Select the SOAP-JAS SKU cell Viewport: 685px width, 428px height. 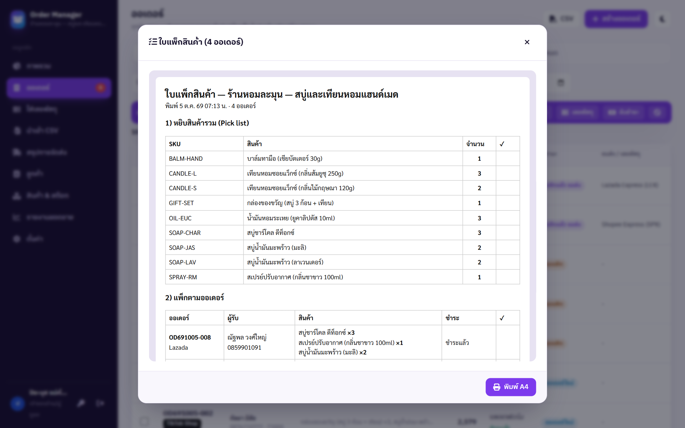coord(204,248)
